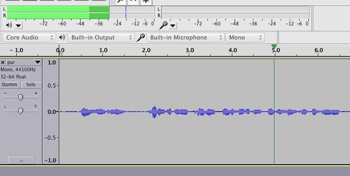Screen dimensions: 350x176
Task: Click the quick-play start marker at 0.0
Action: coord(61,53)
